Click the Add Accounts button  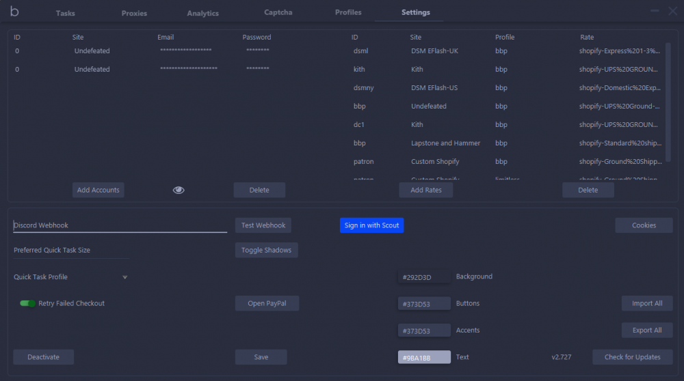point(98,190)
